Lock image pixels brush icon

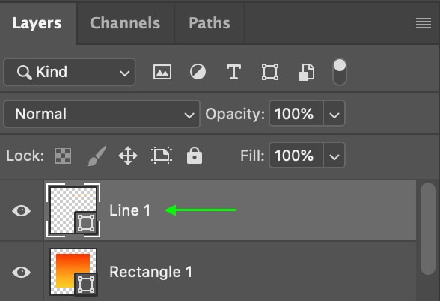pos(97,156)
